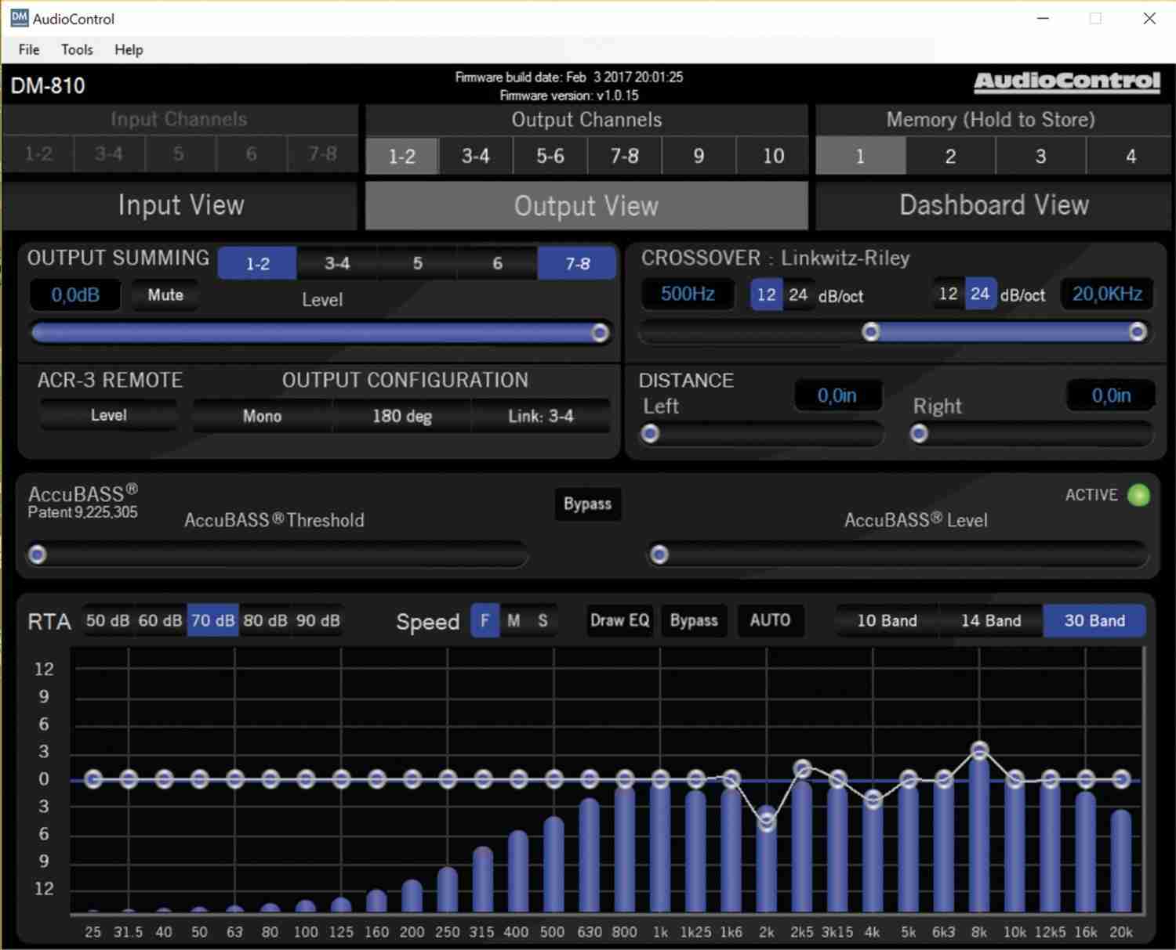Recall memory preset 4
The height and width of the screenshot is (950, 1176).
[x=1130, y=156]
